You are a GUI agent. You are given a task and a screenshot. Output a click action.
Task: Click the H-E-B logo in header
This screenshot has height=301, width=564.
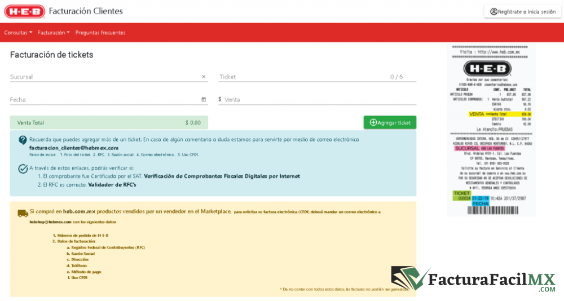[x=24, y=11]
